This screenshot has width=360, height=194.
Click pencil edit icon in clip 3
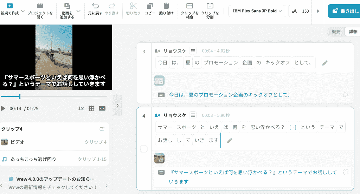[324, 63]
